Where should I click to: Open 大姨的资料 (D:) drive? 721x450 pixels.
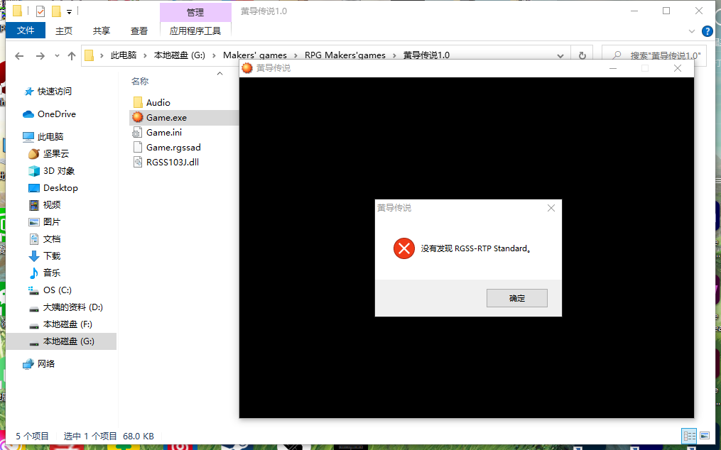(x=72, y=307)
